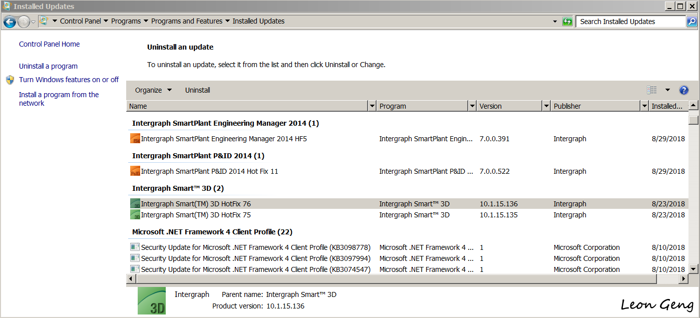Open Turn Windows features on or off
Image resolution: width=700 pixels, height=318 pixels.
pyautogui.click(x=69, y=80)
